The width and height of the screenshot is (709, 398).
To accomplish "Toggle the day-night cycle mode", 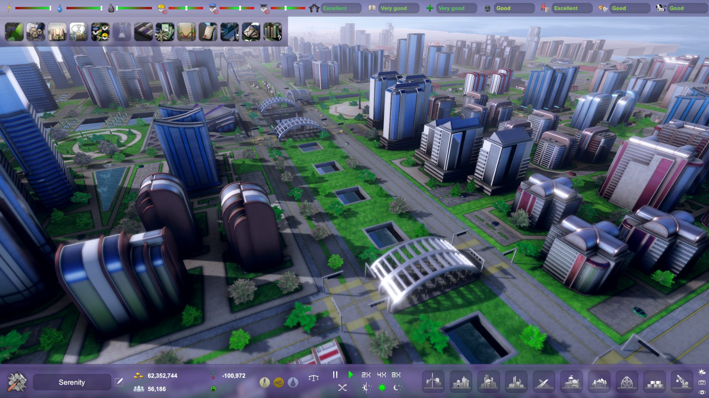I will [366, 388].
